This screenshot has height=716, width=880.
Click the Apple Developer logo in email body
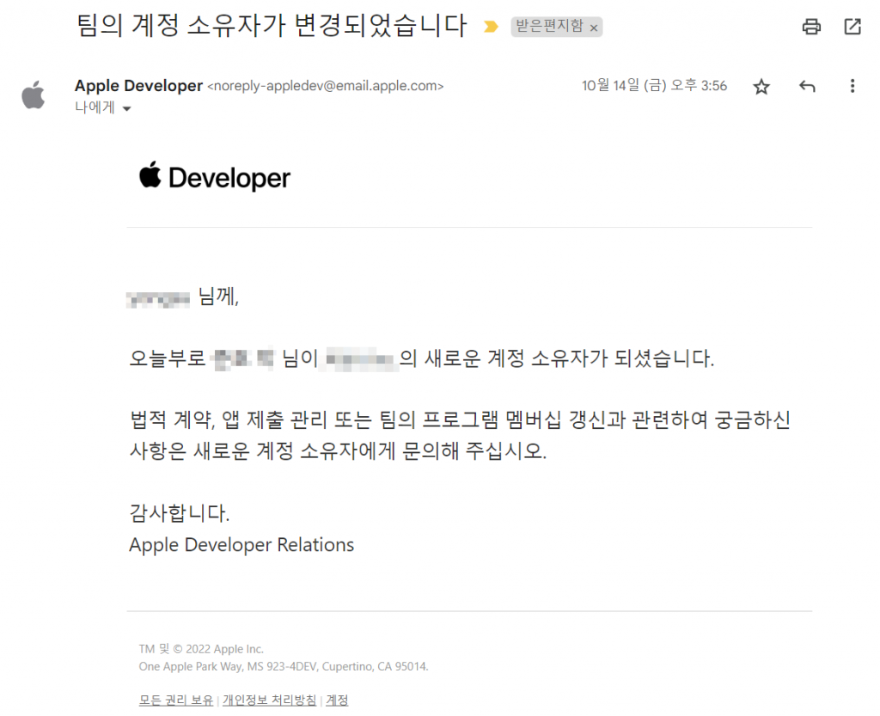(214, 176)
